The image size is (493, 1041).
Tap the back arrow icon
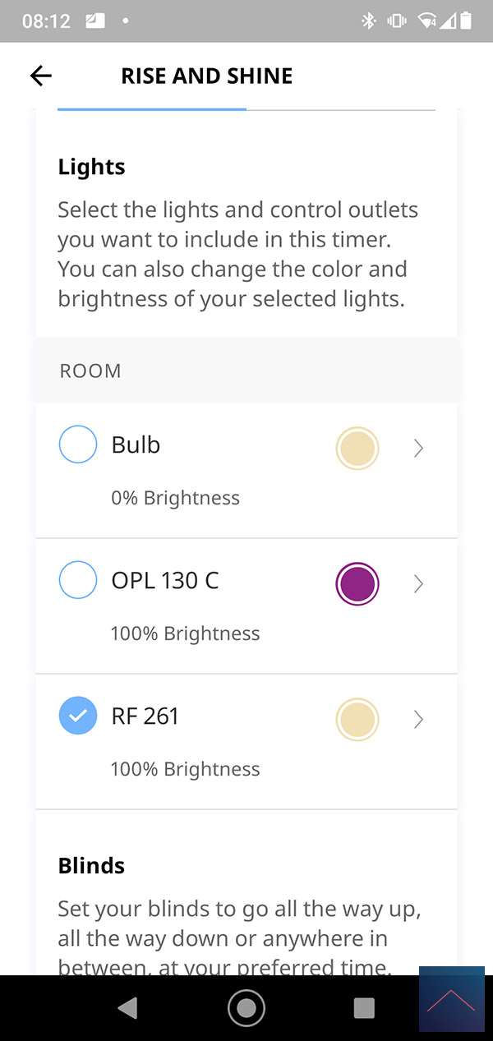tap(40, 76)
